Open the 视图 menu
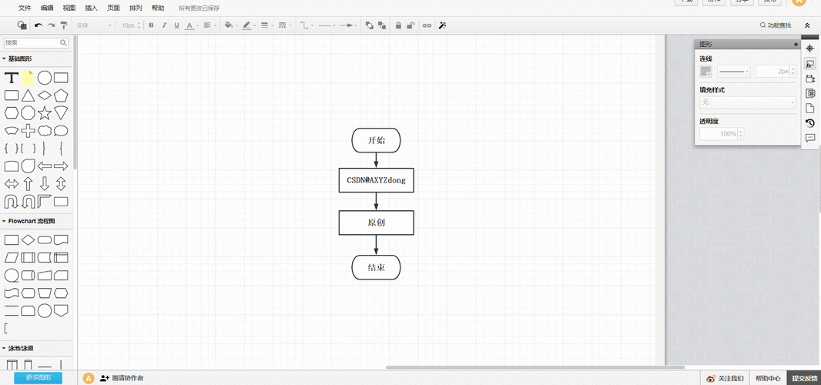The height and width of the screenshot is (385, 821). pos(69,8)
